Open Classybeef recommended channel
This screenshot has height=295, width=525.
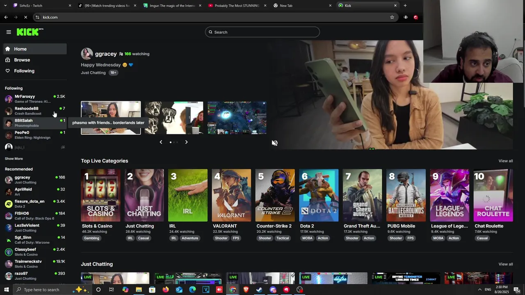coord(35,252)
